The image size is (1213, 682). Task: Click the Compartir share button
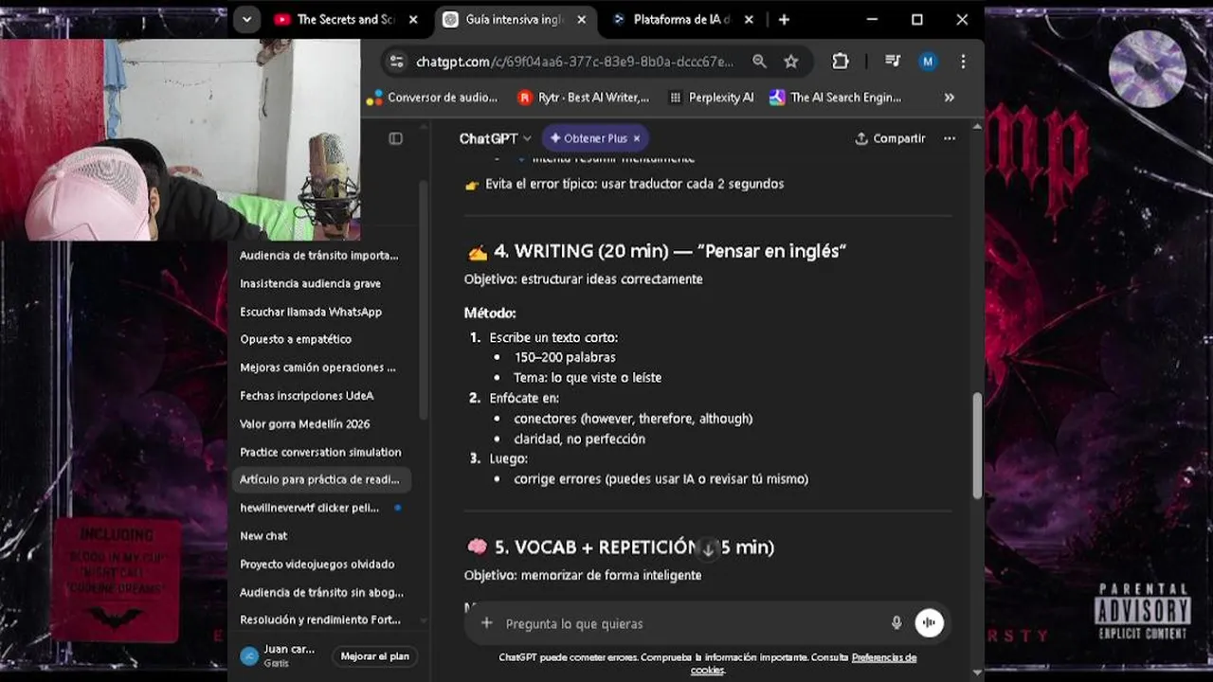click(x=890, y=138)
